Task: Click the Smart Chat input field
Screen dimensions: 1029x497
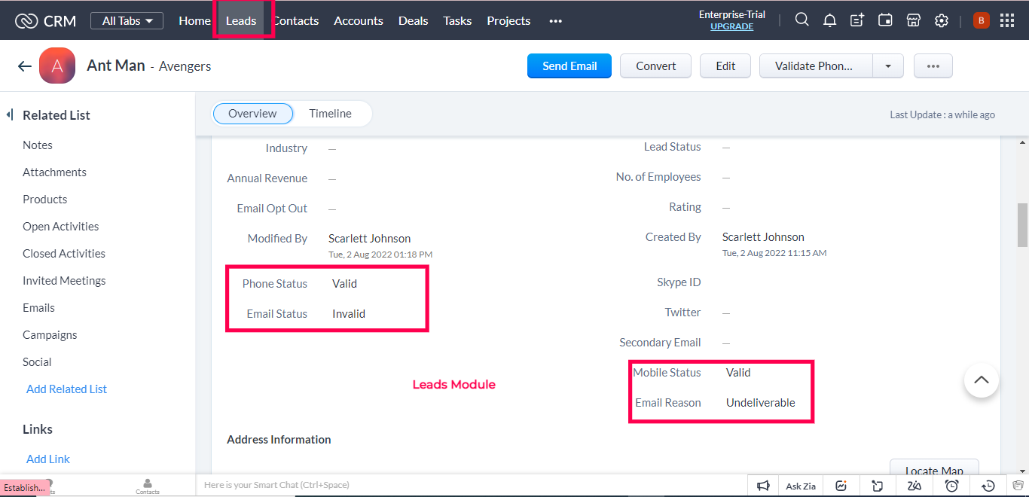Action: (471, 485)
